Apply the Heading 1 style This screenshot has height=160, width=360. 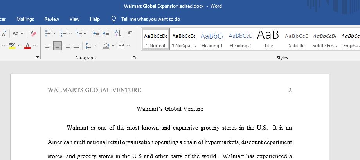pyautogui.click(x=212, y=39)
